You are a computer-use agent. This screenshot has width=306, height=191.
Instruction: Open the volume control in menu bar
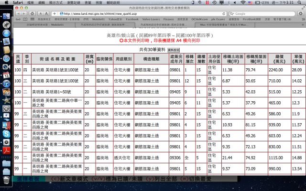point(235,2)
